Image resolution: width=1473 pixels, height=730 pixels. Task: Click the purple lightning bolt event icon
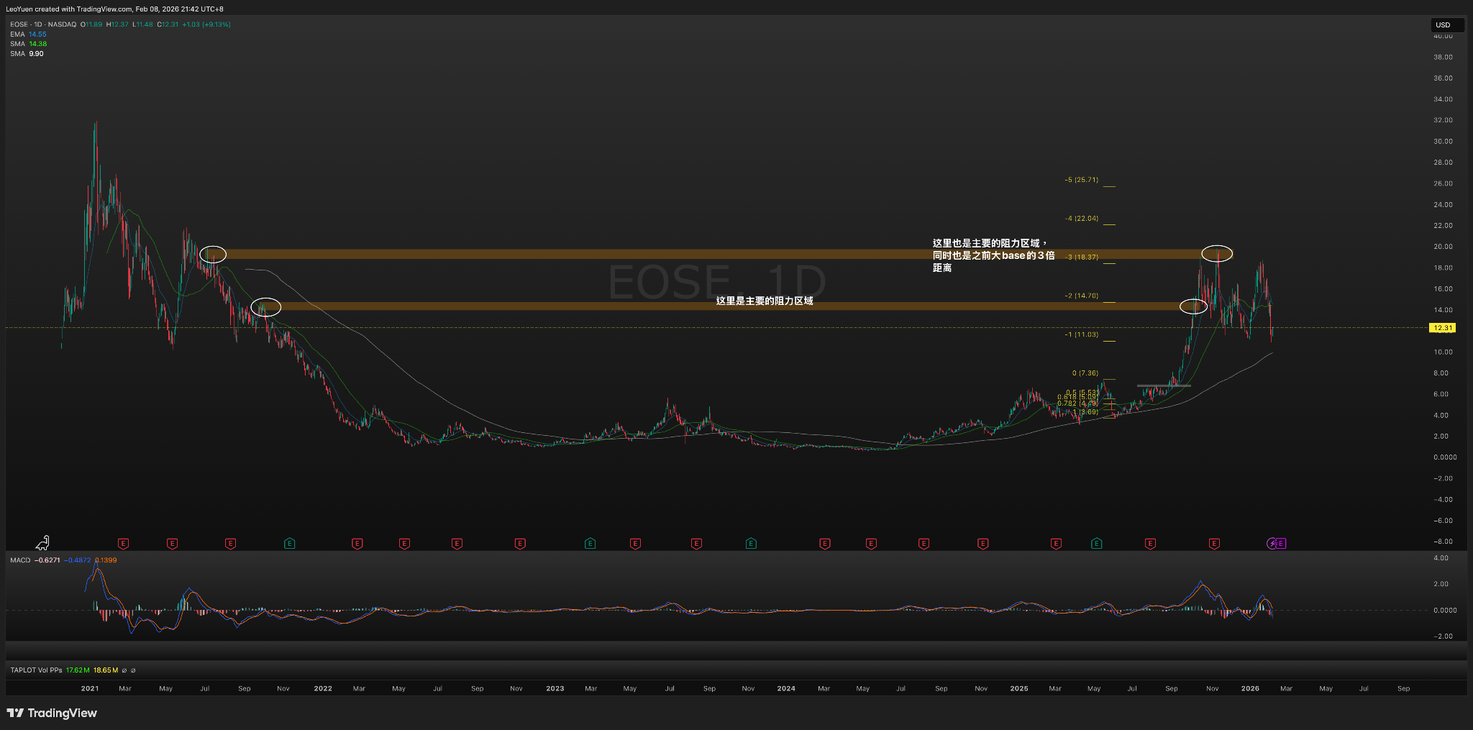[x=1272, y=544]
